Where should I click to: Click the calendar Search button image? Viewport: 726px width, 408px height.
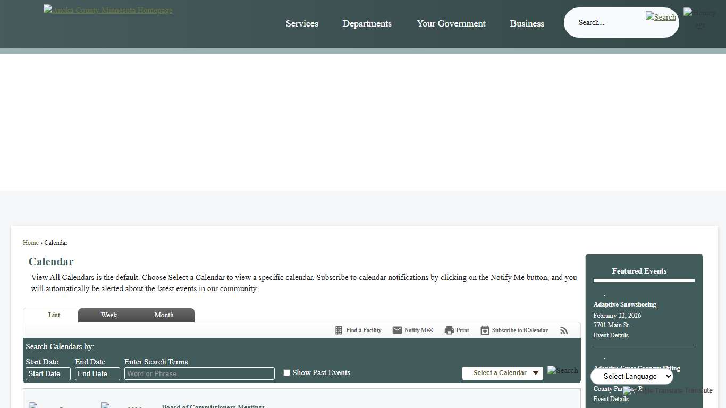click(562, 370)
